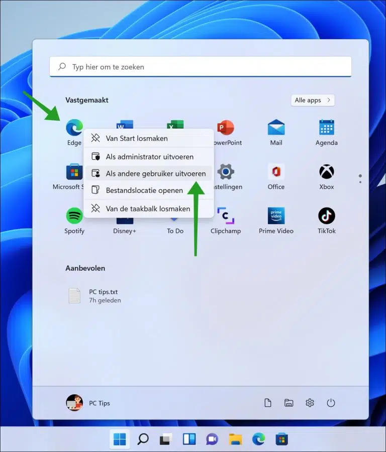
Task: Open the Documents folder icon in Start footer
Action: pos(268,403)
